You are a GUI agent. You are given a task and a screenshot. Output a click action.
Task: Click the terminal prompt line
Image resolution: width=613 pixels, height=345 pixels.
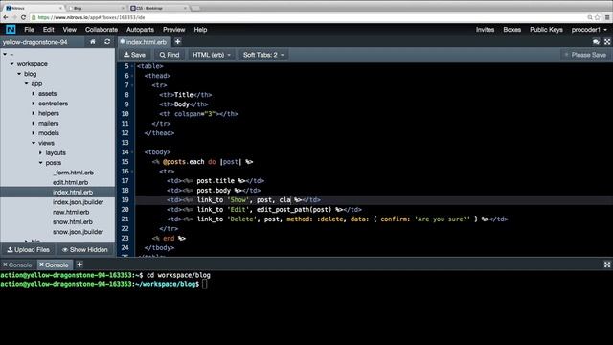coord(103,284)
